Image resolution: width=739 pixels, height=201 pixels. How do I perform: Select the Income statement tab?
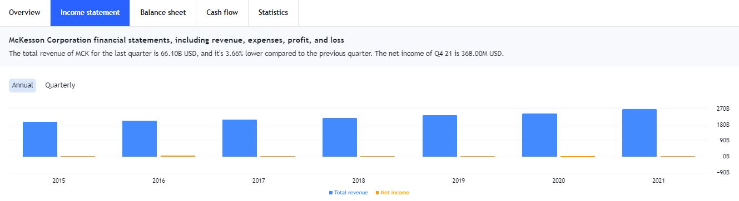[x=90, y=13]
